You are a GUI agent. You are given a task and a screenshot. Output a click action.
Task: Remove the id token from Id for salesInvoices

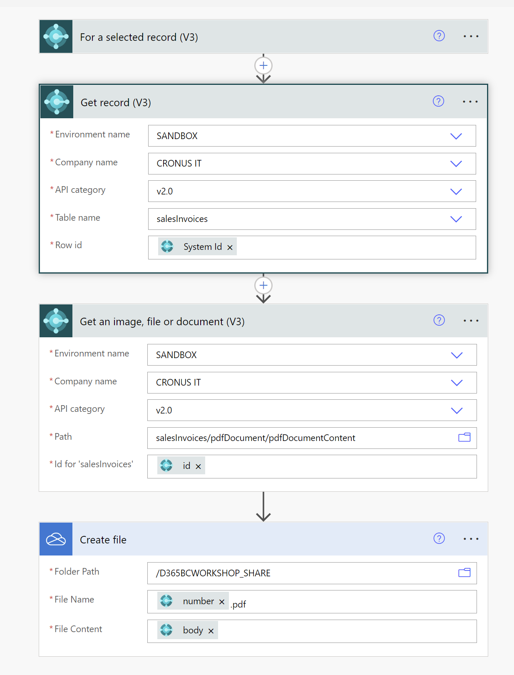[x=199, y=467]
